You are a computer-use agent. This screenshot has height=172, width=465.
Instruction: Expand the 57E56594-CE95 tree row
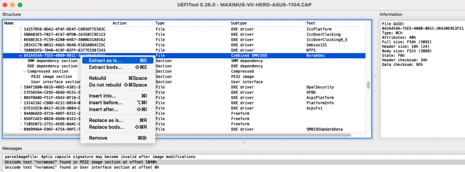[x=21, y=93]
